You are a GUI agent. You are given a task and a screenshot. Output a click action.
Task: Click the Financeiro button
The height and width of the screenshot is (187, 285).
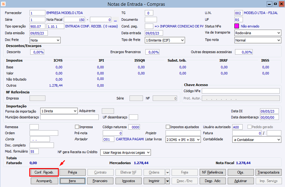tap(100, 181)
